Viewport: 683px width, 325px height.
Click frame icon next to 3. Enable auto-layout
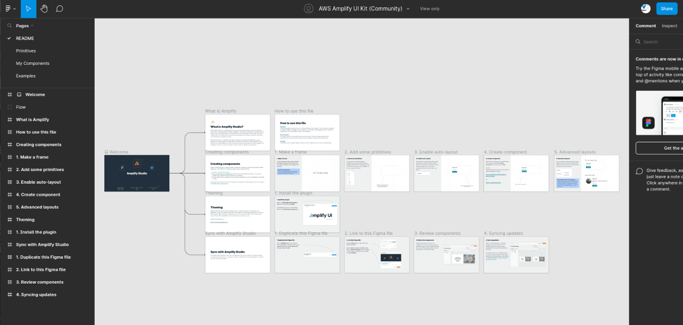pyautogui.click(x=9, y=182)
